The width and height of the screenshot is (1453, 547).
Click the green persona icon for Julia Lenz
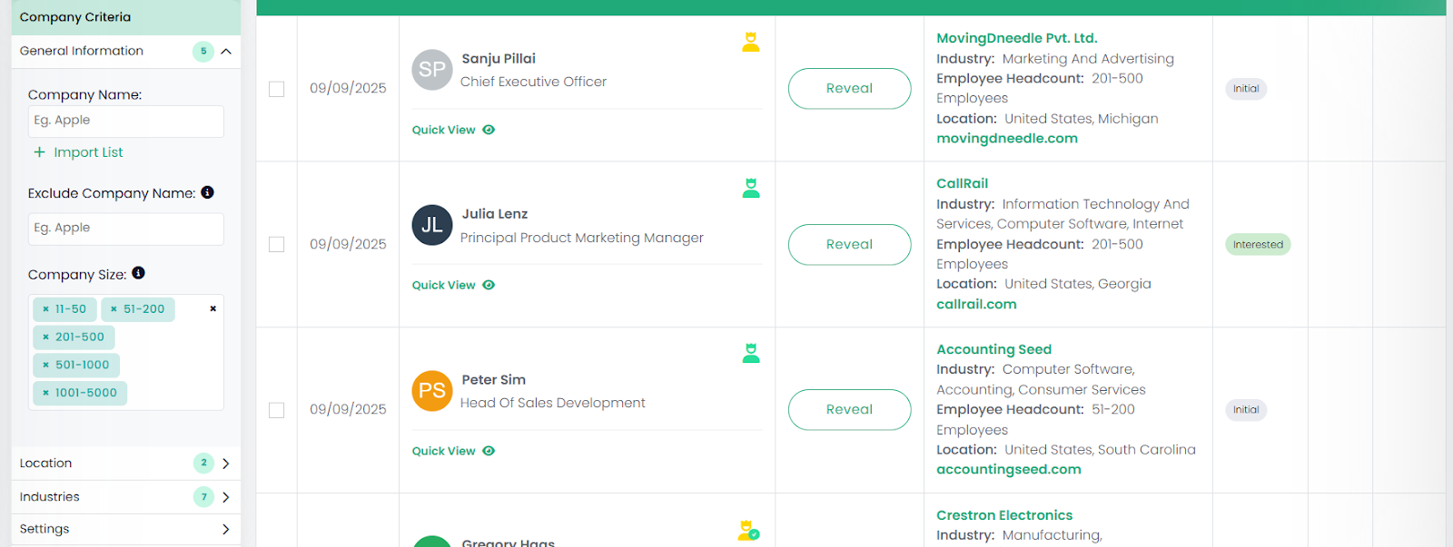point(751,188)
